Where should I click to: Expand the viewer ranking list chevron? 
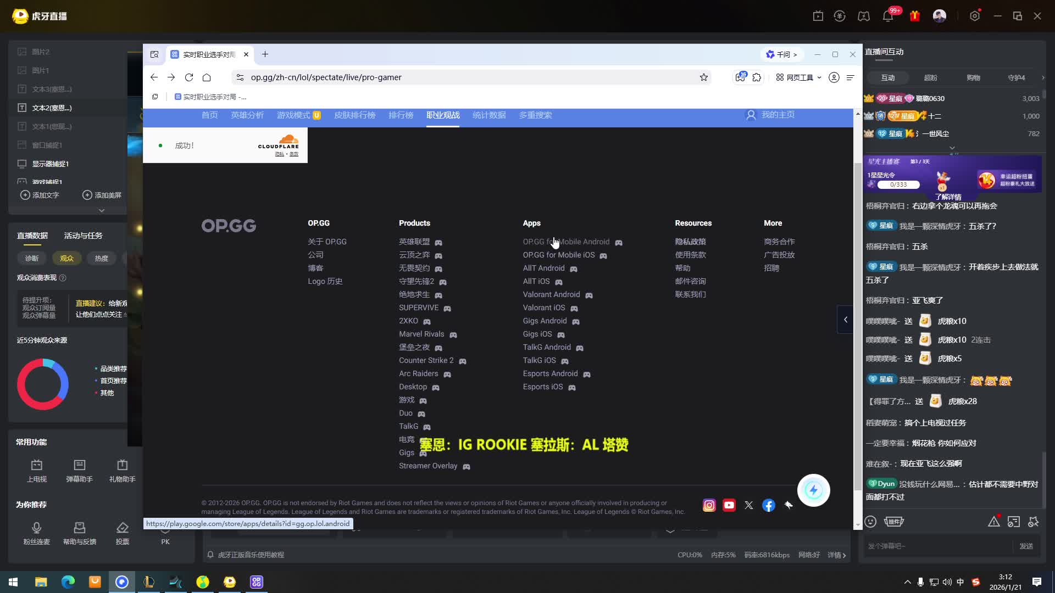[952, 148]
